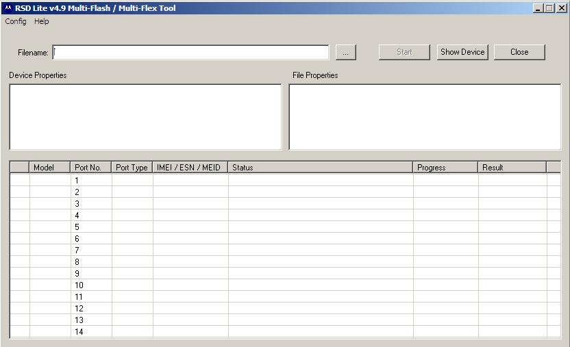
Task: Click the Result column header
Action: (x=512, y=167)
